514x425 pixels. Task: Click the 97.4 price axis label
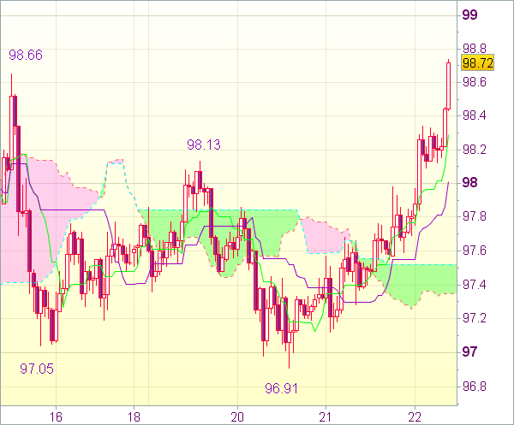point(474,285)
